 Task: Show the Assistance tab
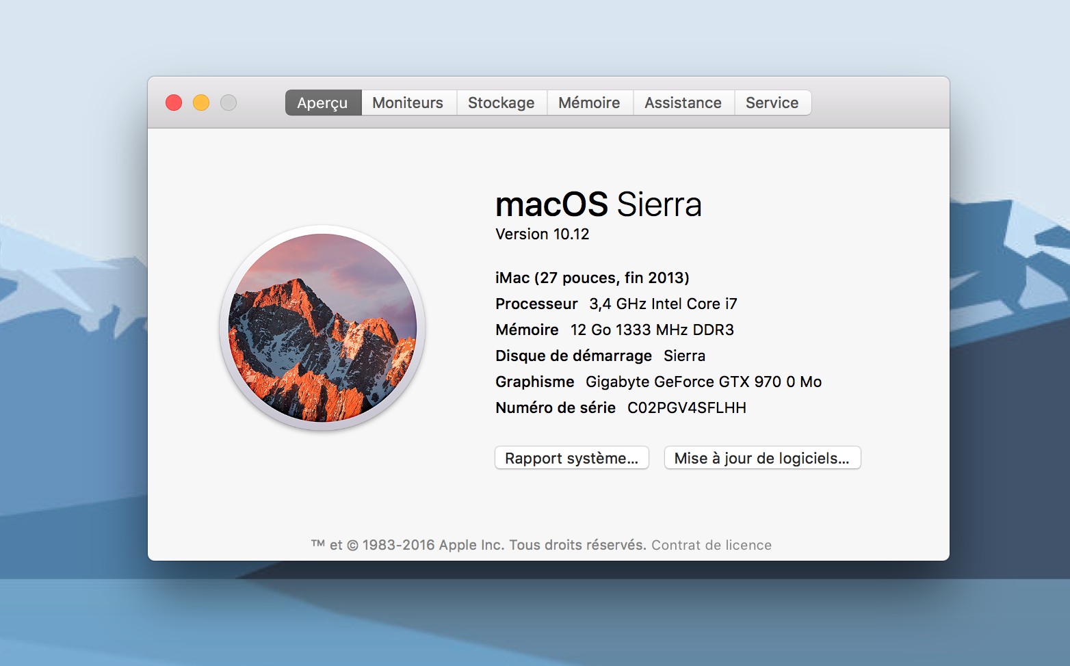pos(683,103)
